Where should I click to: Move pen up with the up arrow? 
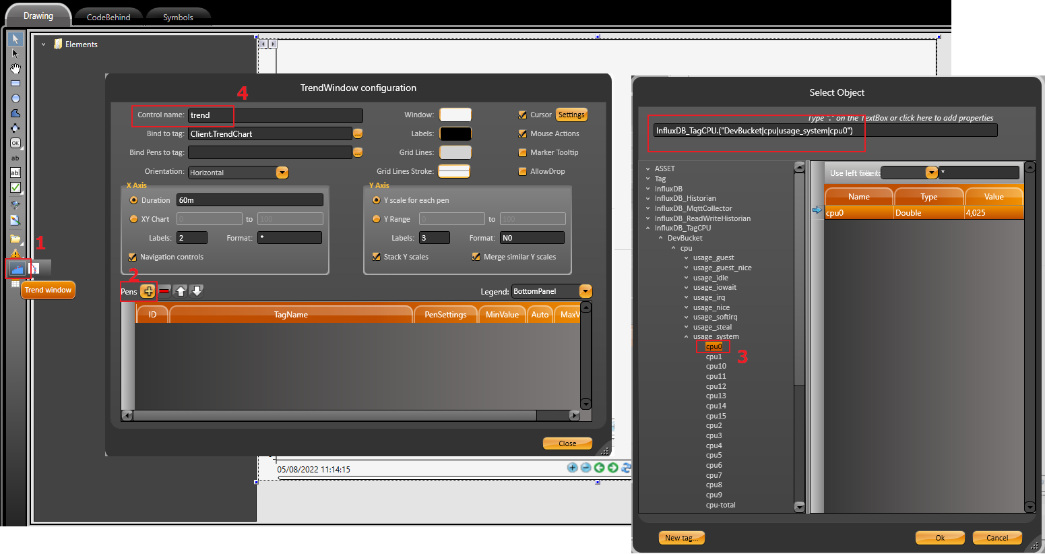coord(180,291)
